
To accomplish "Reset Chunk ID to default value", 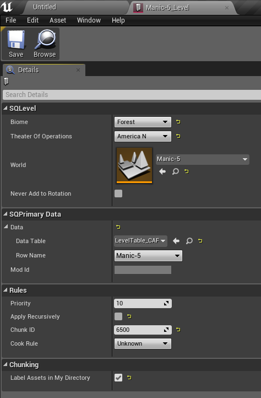I will coord(178,330).
